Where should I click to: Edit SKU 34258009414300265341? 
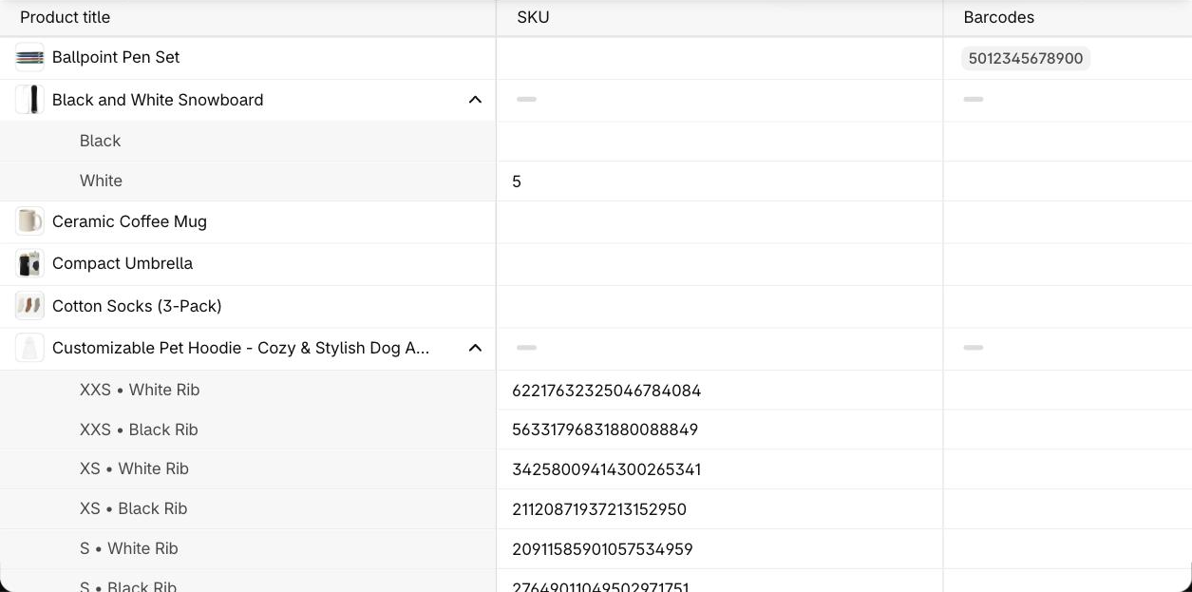coord(720,468)
